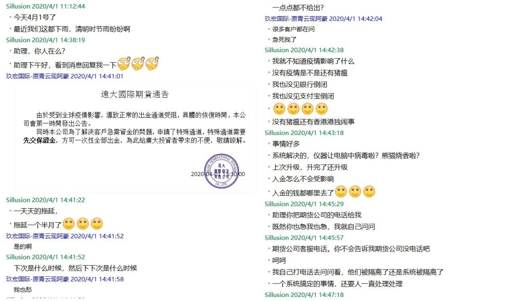Screen dimensions: 510x301
Task: Click sender 玖宏国际-原青云现阿豪 at 14:41:01
Action: (x=37, y=76)
